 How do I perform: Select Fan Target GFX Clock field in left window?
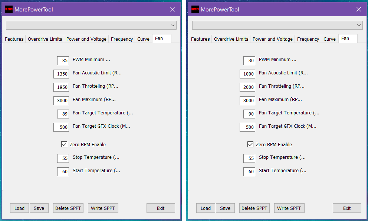pyautogui.click(x=61, y=127)
